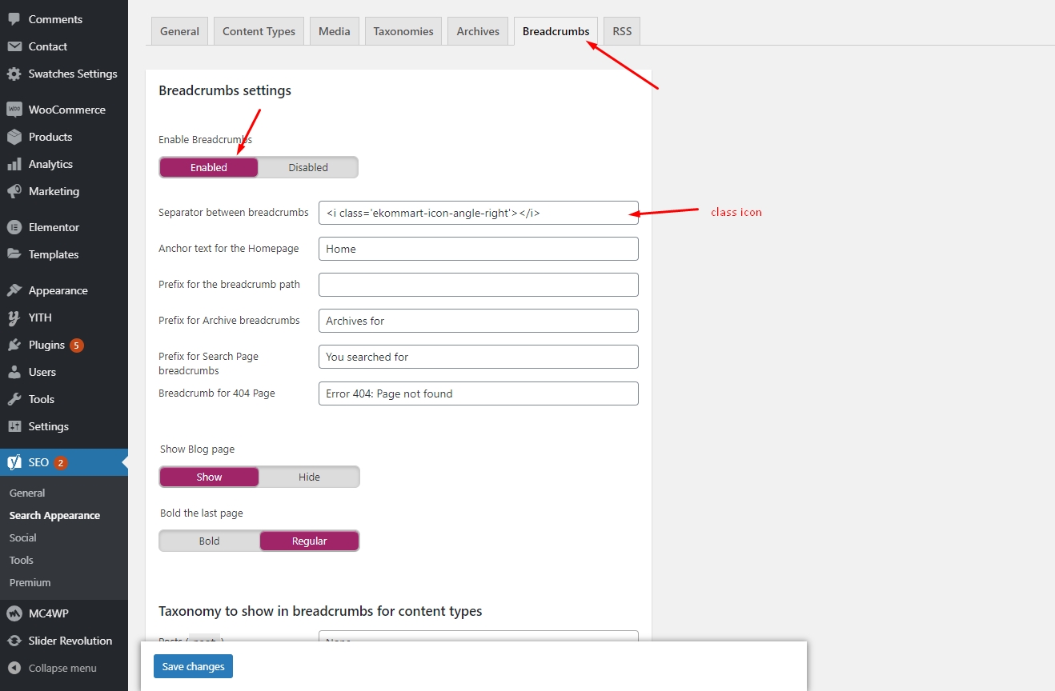This screenshot has width=1055, height=691.
Task: Open Marketing via megaphone icon
Action: [14, 191]
